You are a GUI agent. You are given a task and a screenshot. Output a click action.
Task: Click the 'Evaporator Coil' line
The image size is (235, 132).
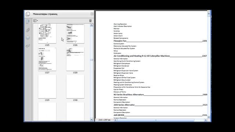pos(119,68)
